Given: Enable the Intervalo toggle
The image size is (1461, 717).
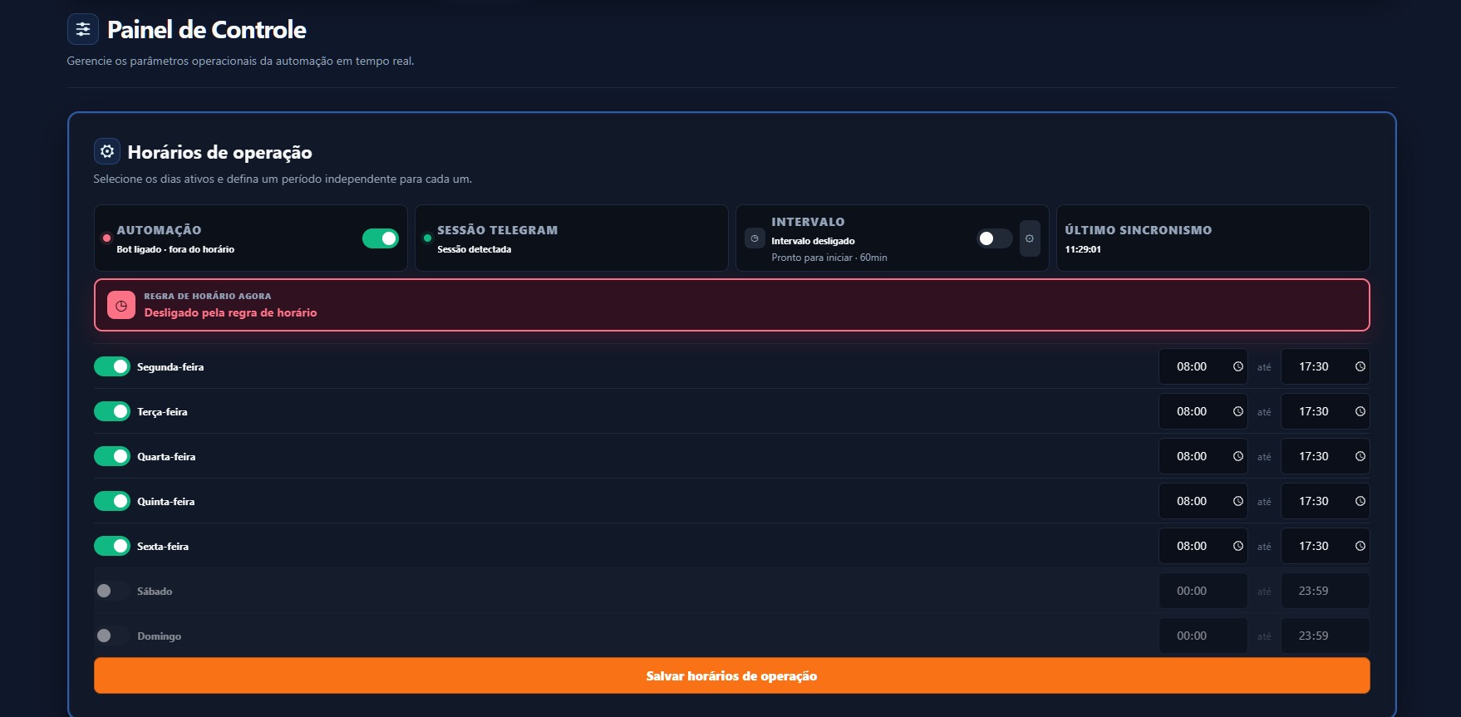Looking at the screenshot, I should click(994, 238).
